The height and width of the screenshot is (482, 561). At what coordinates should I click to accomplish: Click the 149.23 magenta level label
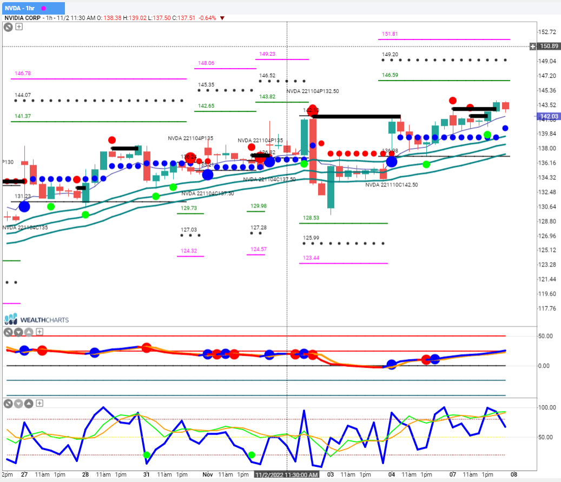point(267,54)
